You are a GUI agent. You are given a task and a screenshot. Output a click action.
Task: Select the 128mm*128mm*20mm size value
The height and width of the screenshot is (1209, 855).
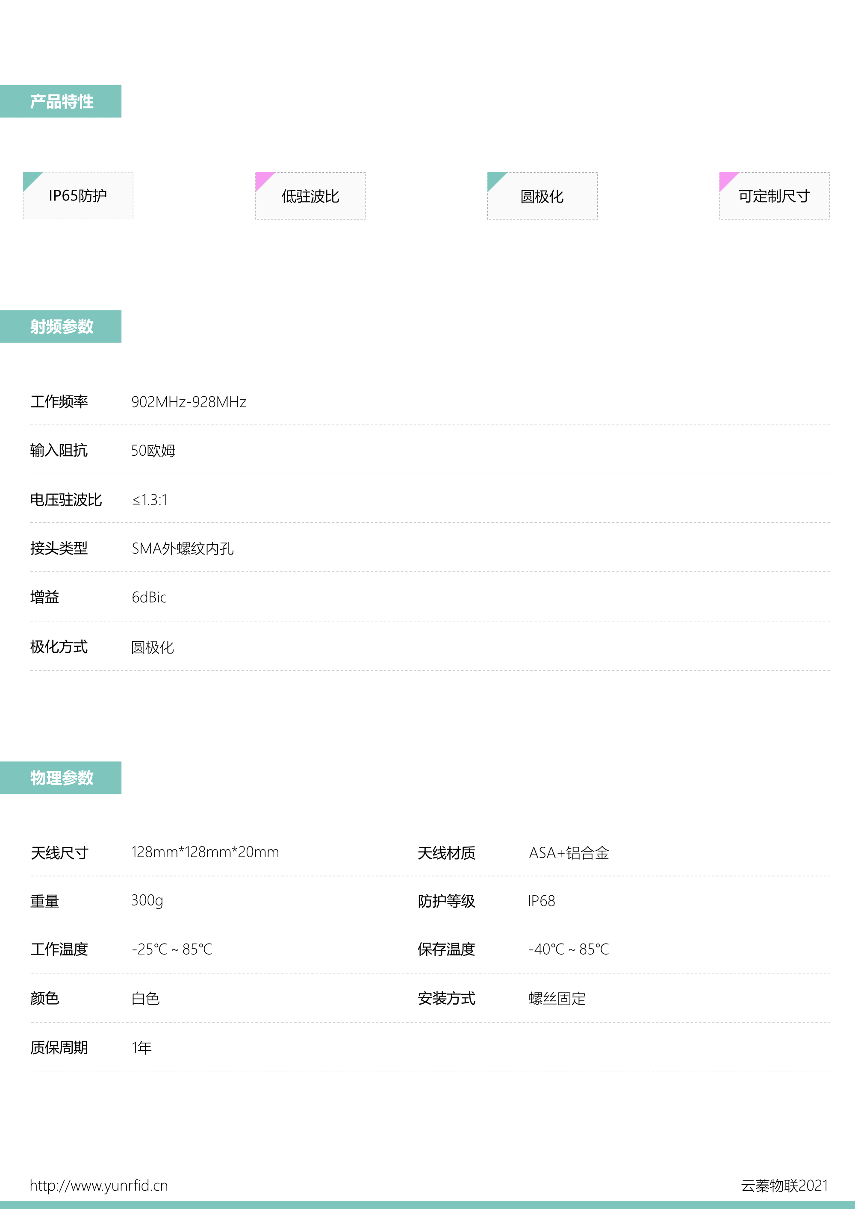205,852
